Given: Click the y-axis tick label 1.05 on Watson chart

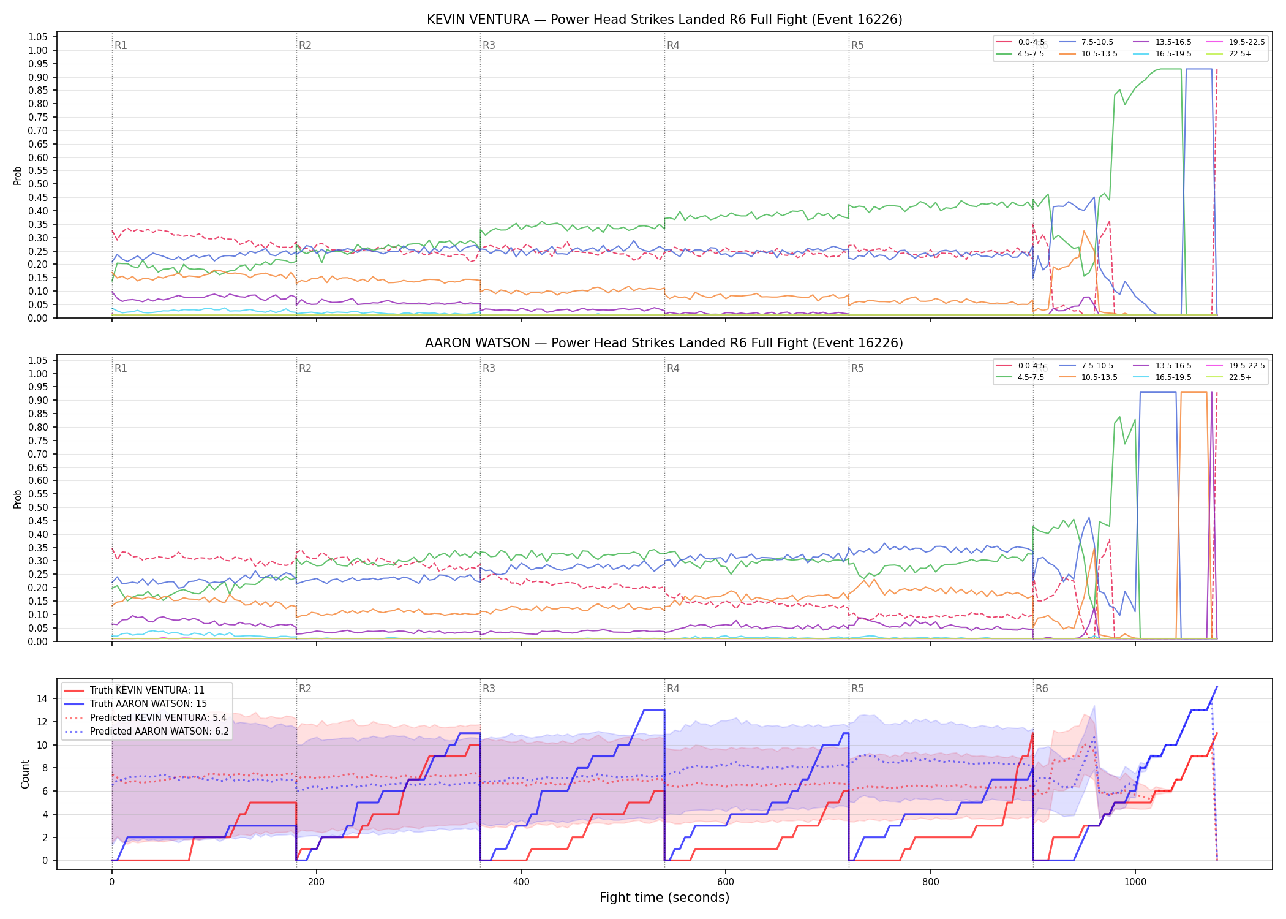Looking at the screenshot, I should tap(38, 360).
